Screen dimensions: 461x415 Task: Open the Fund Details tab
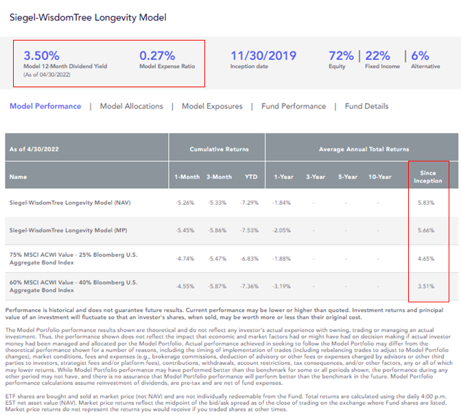tap(366, 106)
